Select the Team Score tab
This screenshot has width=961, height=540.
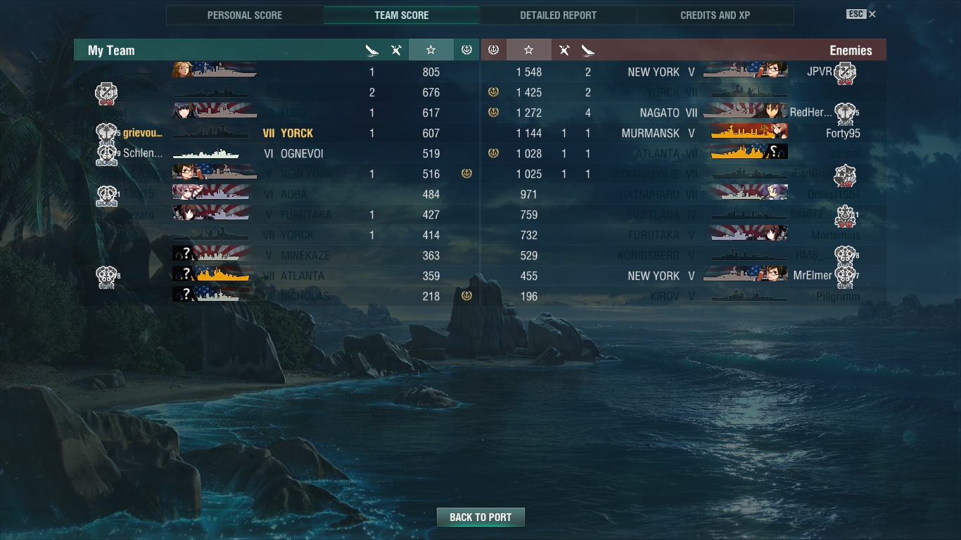402,15
